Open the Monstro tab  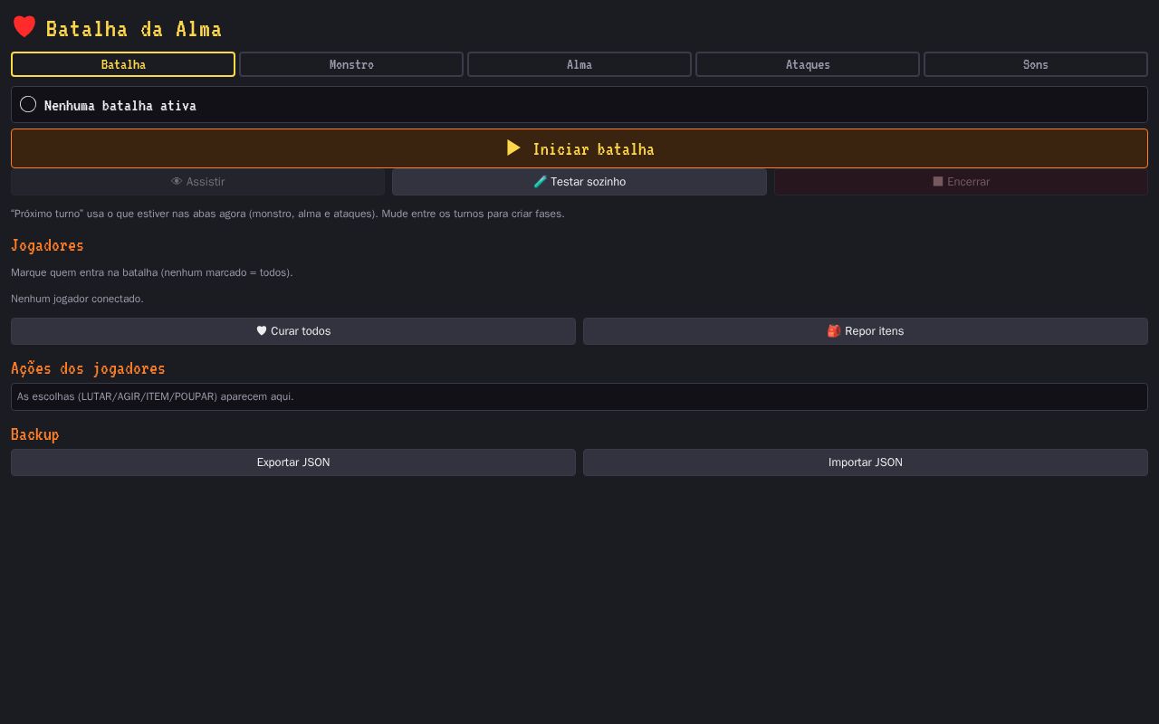tap(351, 64)
